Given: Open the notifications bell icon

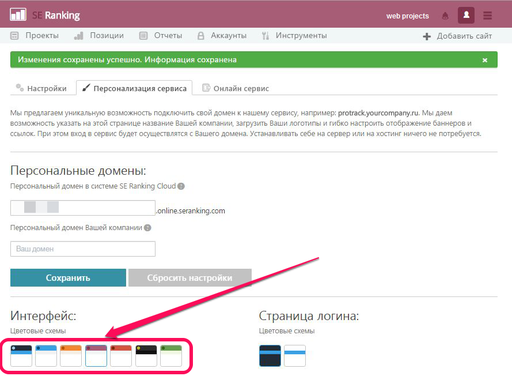Looking at the screenshot, I should (x=445, y=16).
